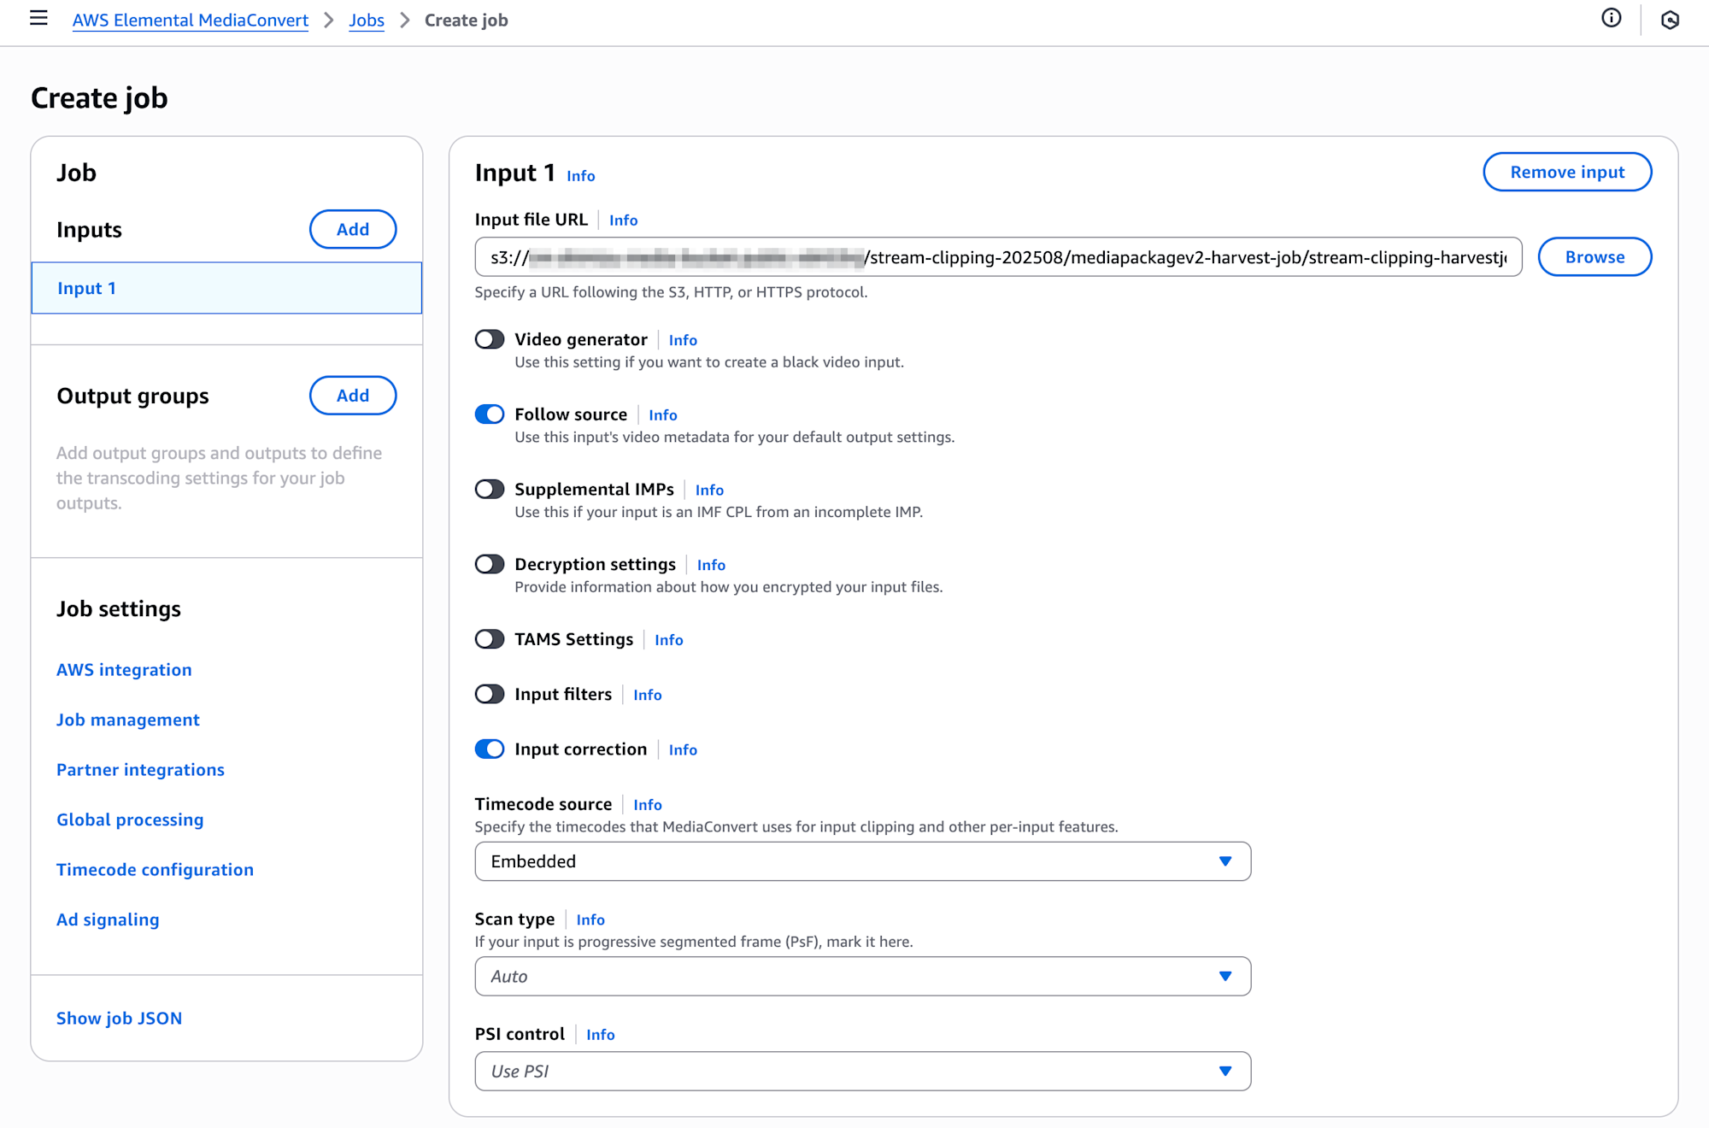
Task: Open Info link for Input filters
Action: point(648,695)
